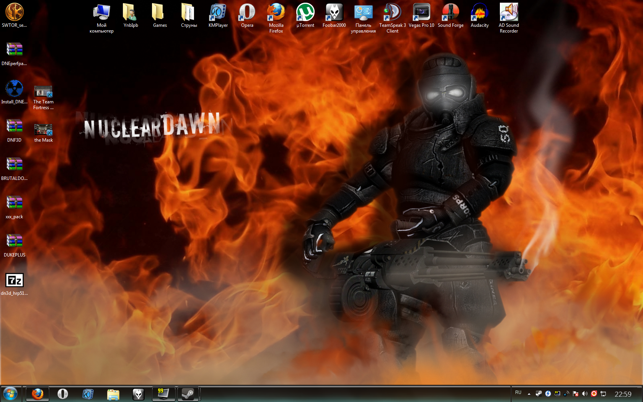Select the xxx_pack archive file
The height and width of the screenshot is (402, 643).
(x=15, y=207)
